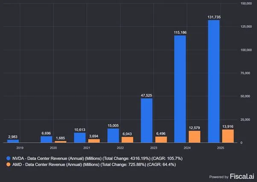Click the 50,000 y-axis tick label

(x=245, y=96)
